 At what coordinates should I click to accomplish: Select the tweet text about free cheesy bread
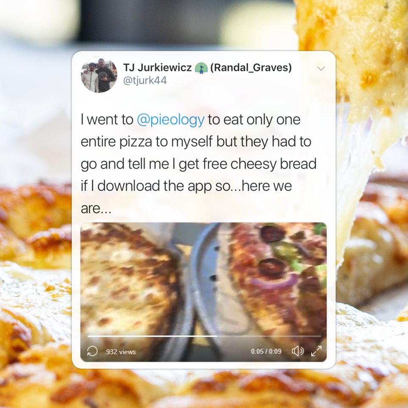click(x=198, y=163)
